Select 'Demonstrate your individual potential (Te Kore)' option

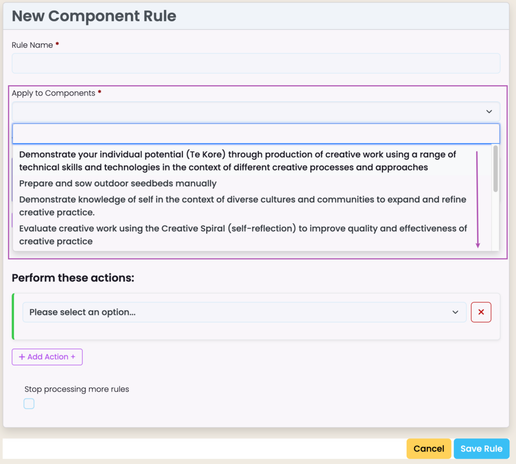(237, 161)
